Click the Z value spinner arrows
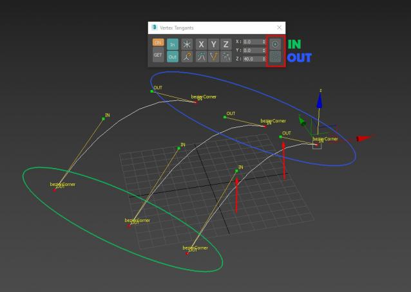This screenshot has height=292, width=411. click(x=264, y=59)
